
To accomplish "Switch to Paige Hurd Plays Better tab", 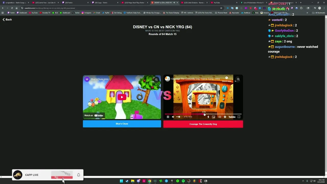I will coord(134,3).
